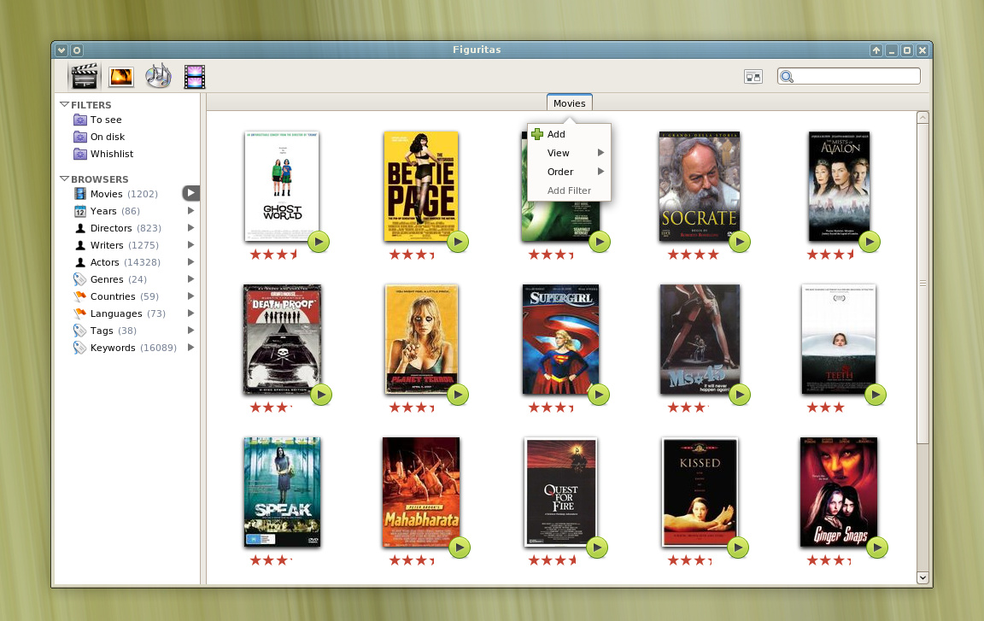Expand the Genres browser arrow

click(x=190, y=278)
